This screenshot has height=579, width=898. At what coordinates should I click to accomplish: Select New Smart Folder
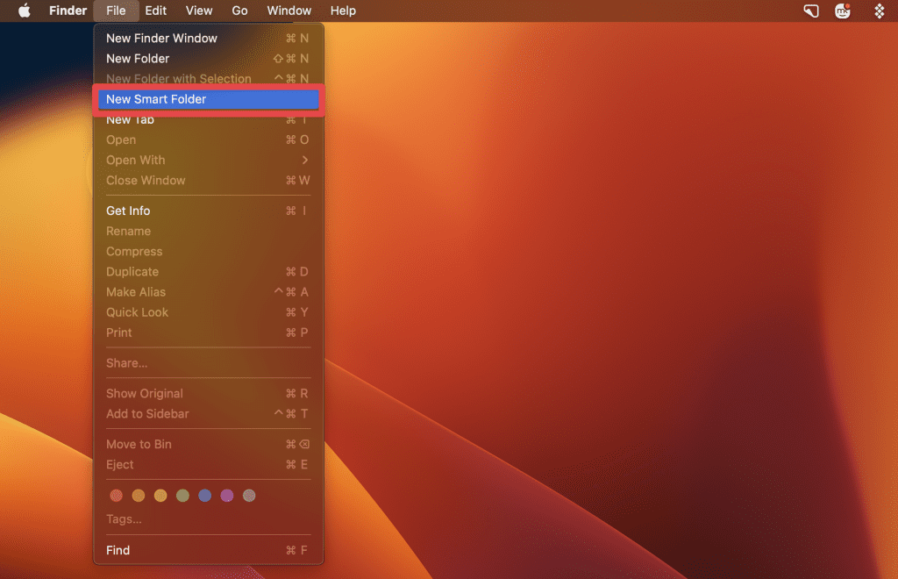pyautogui.click(x=208, y=99)
